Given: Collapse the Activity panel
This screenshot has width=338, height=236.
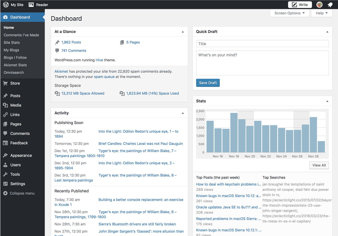Looking at the screenshot, I should pyautogui.click(x=183, y=113).
